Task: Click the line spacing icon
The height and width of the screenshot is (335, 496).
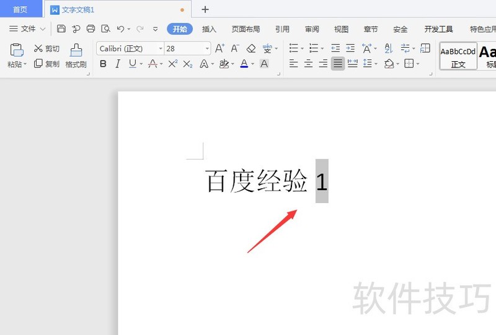Action: point(367,64)
